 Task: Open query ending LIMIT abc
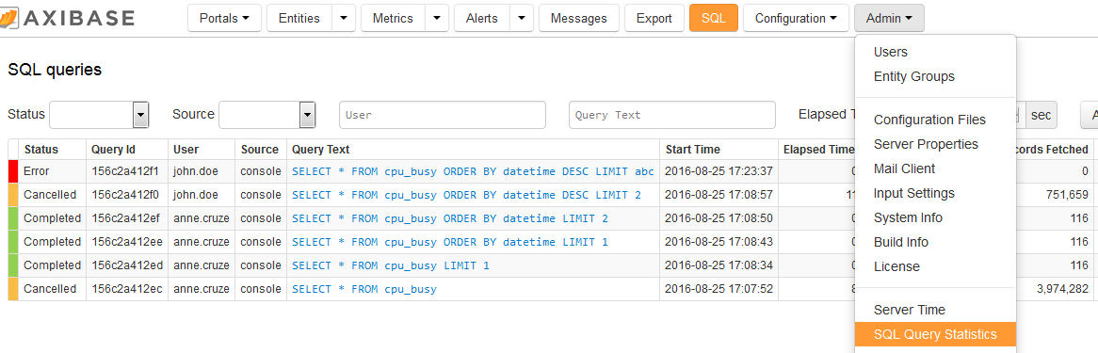click(x=473, y=171)
